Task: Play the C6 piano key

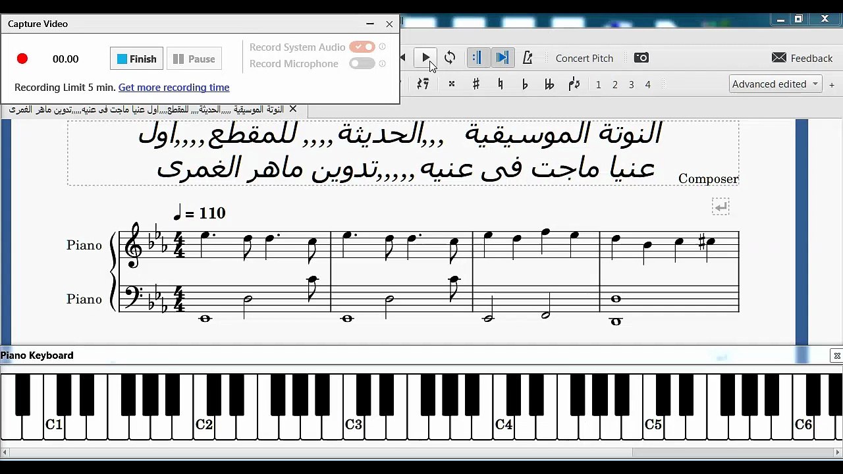Action: 803,425
